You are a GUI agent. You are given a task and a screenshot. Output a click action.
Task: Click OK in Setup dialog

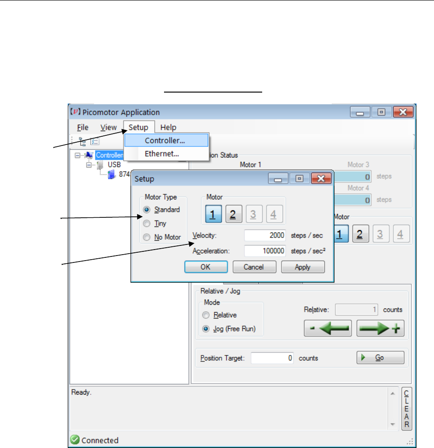[206, 267]
